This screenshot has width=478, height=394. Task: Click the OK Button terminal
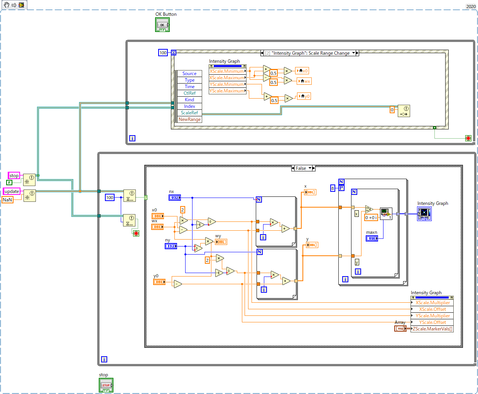coord(162,25)
